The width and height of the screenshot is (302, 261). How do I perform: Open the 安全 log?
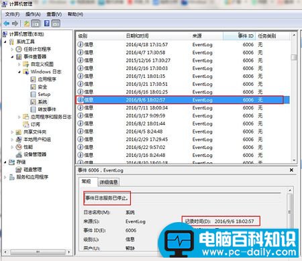[42, 87]
